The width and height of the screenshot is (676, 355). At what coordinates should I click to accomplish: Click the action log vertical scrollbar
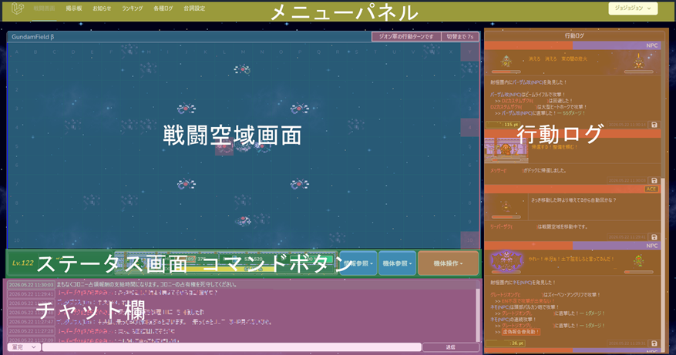(x=663, y=259)
